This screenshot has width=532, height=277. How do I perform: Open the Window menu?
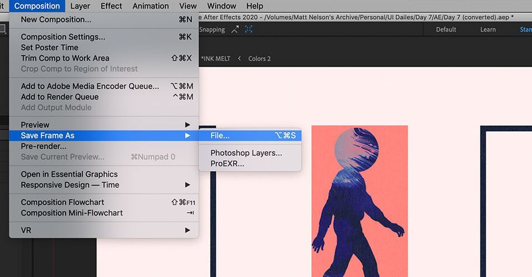[x=221, y=6]
